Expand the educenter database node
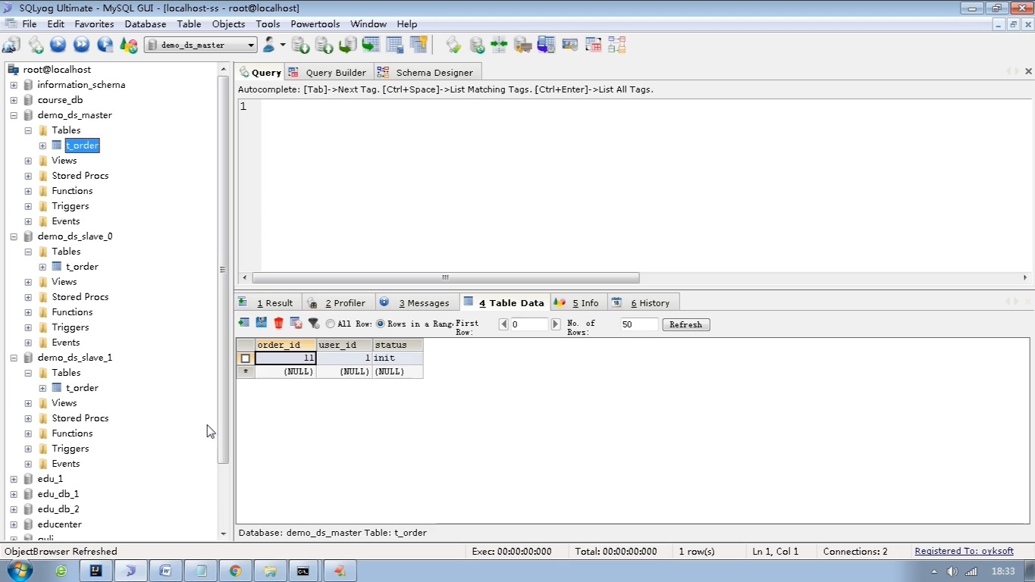 pos(14,524)
